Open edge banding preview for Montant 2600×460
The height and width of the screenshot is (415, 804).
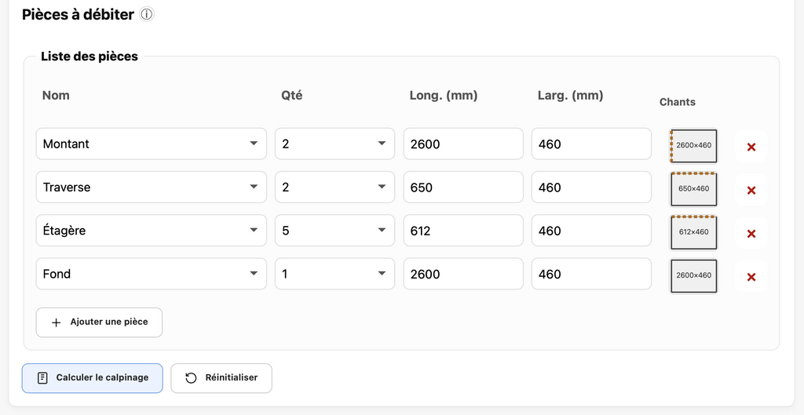[693, 145]
